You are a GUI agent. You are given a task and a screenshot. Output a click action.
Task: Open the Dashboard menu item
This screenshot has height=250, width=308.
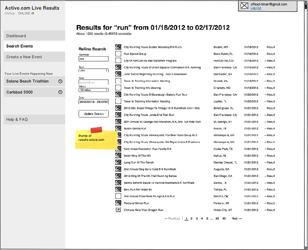pos(34,36)
